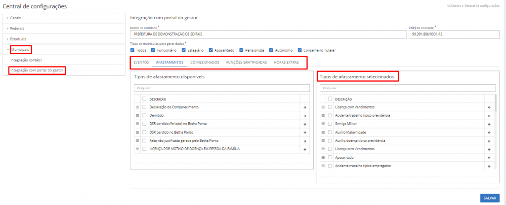Click the Salvar button

(489, 198)
